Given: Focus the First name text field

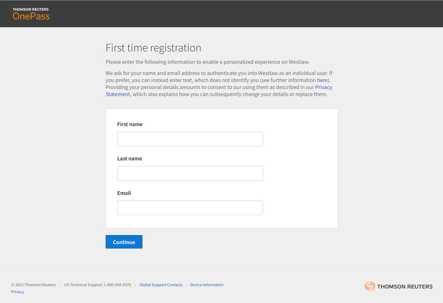Looking at the screenshot, I should tap(190, 139).
